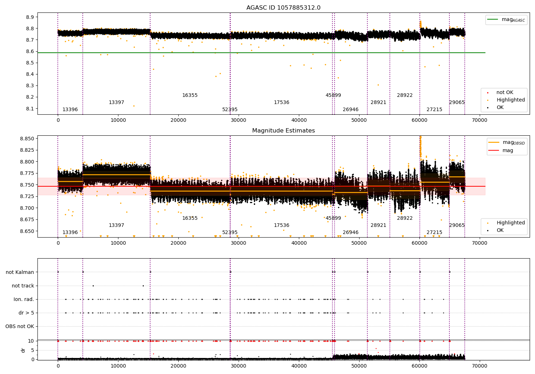The image size is (535, 374).
Task: Click the 'AGASC ID 1057885312.0' plot title
Action: coord(283,8)
